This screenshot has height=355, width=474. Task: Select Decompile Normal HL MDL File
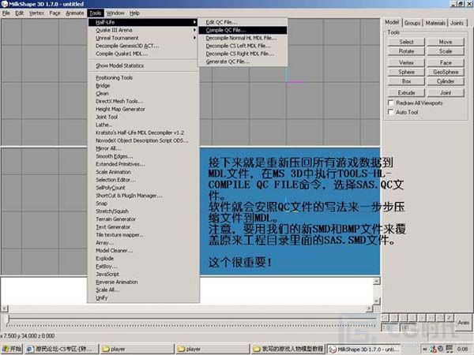243,38
